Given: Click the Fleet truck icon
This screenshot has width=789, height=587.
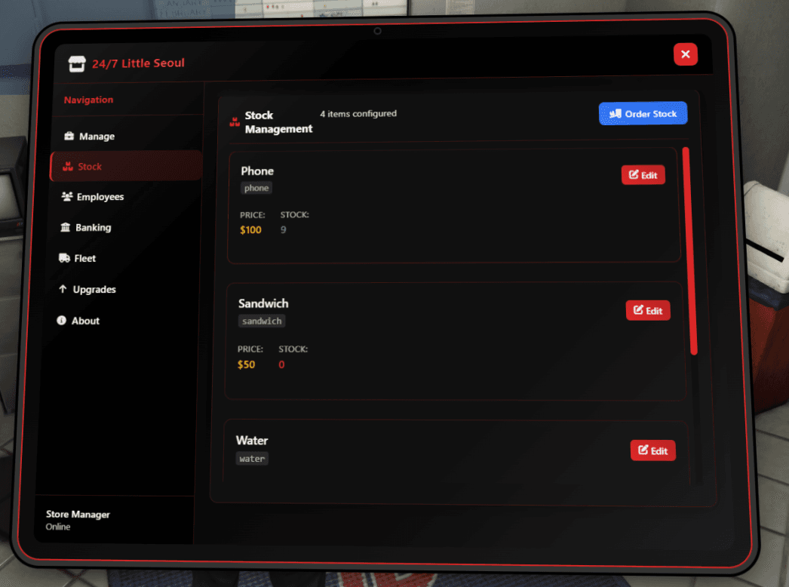Looking at the screenshot, I should click(x=63, y=258).
